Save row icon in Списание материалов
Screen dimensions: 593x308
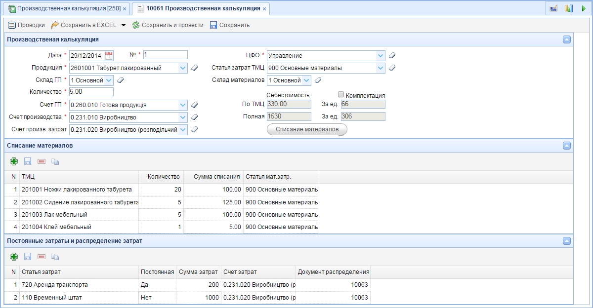[28, 161]
